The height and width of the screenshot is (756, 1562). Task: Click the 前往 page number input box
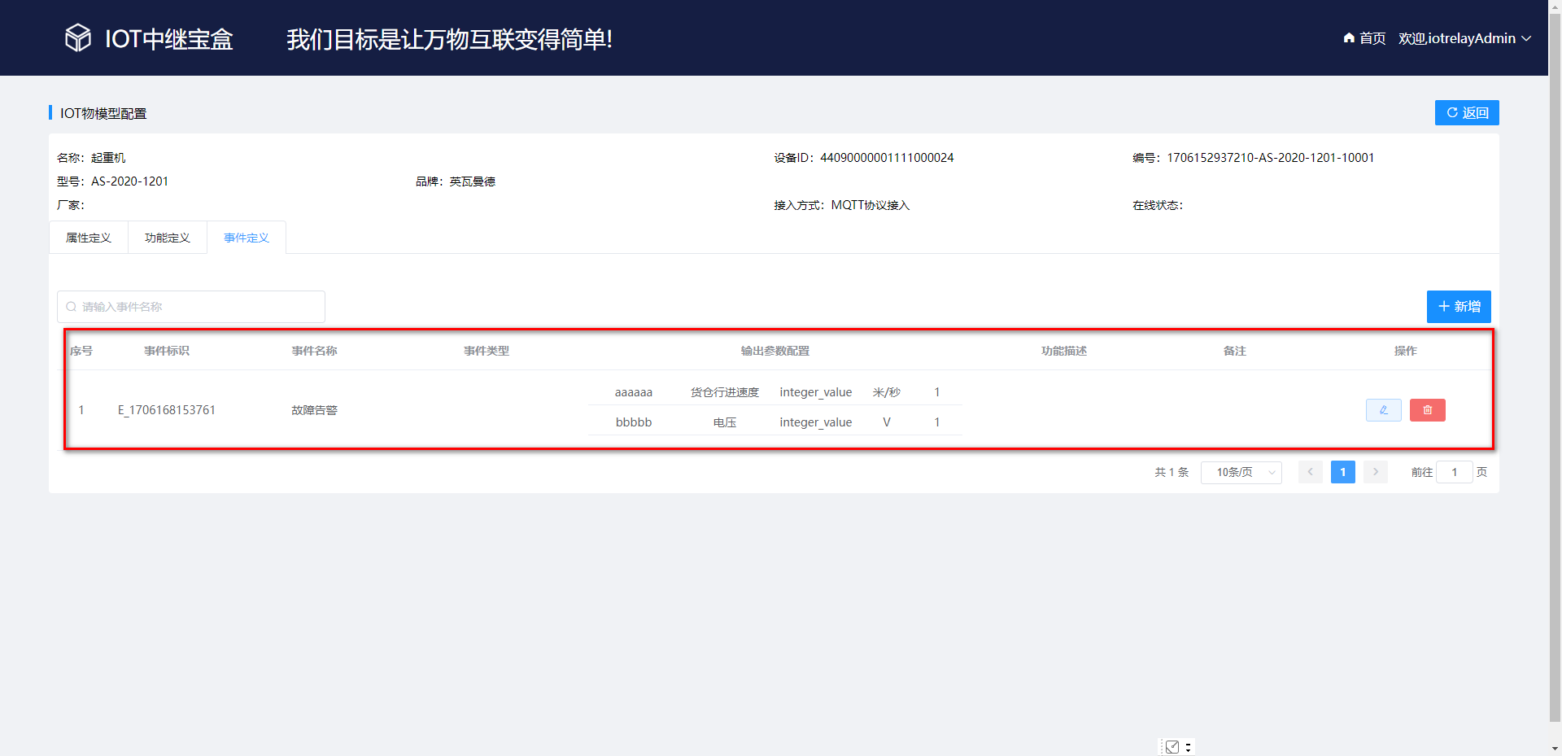pyautogui.click(x=1455, y=472)
